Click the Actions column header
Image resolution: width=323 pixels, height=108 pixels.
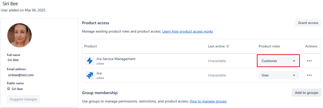tap(311, 46)
